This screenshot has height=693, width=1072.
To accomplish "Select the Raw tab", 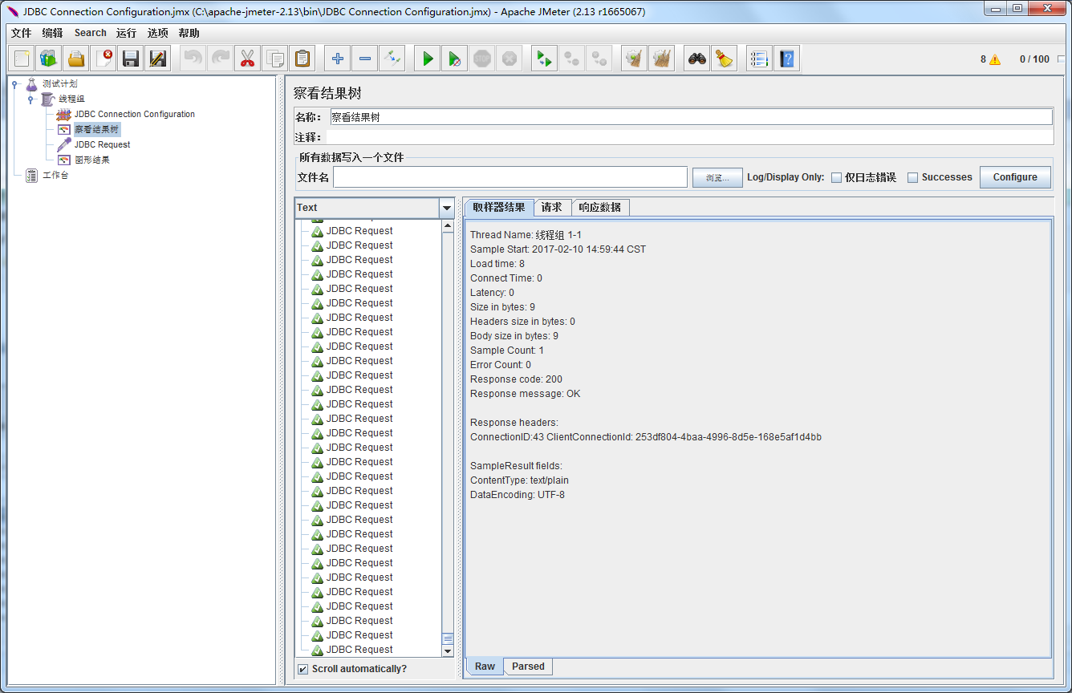I will point(485,667).
